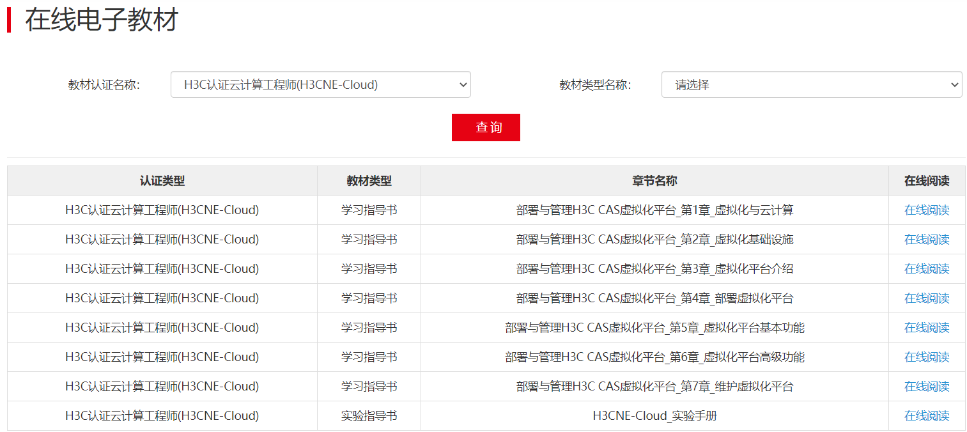Open the 教材认证名称 dropdown
967x432 pixels.
pos(320,84)
